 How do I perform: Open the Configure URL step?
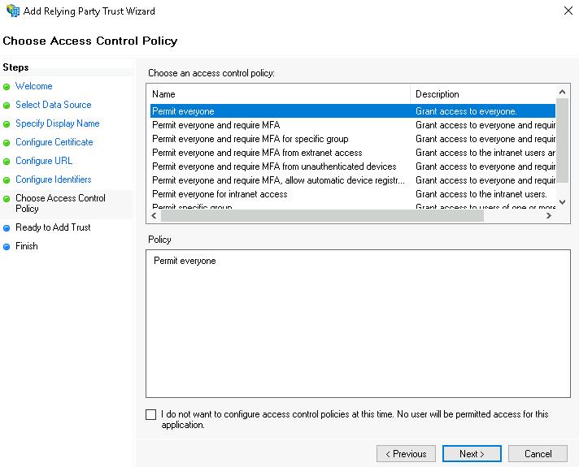point(44,161)
